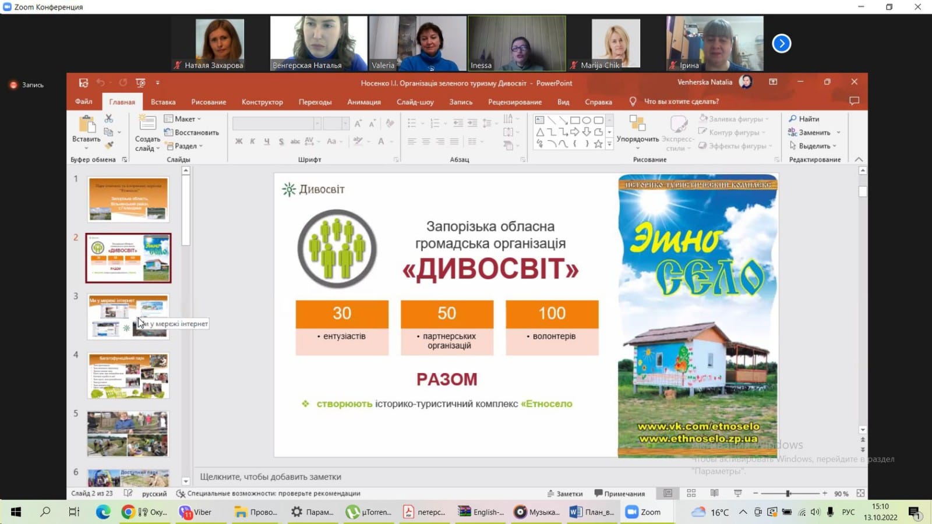Viewport: 932px width, 524px height.
Task: Click the Paste clipboard icon
Action: (x=86, y=125)
